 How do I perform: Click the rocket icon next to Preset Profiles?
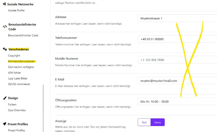point(5,124)
